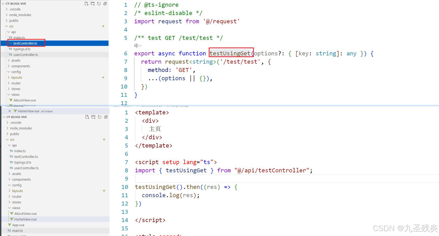This screenshot has height=236, width=439.
Task: Expand public folder in upper explorer
Action: 55,21
